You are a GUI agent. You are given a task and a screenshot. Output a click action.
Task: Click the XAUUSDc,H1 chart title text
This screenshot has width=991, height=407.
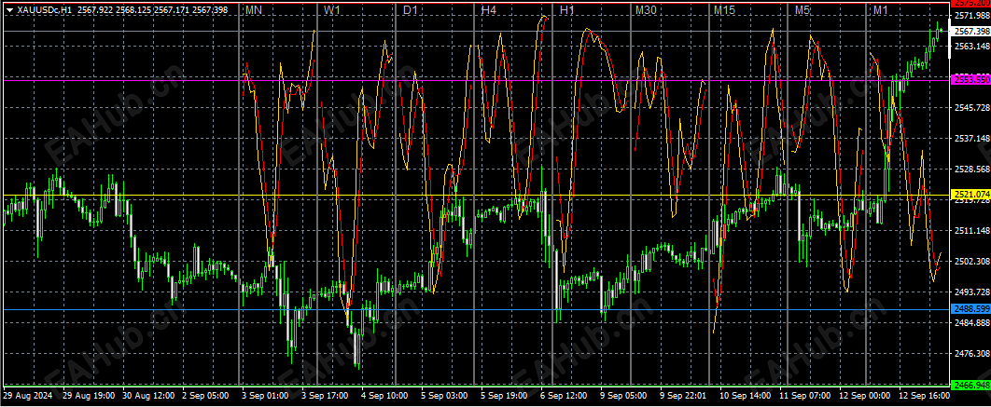pos(45,10)
